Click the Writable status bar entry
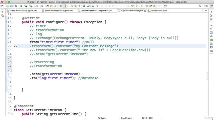214x120 pixels. point(102,118)
